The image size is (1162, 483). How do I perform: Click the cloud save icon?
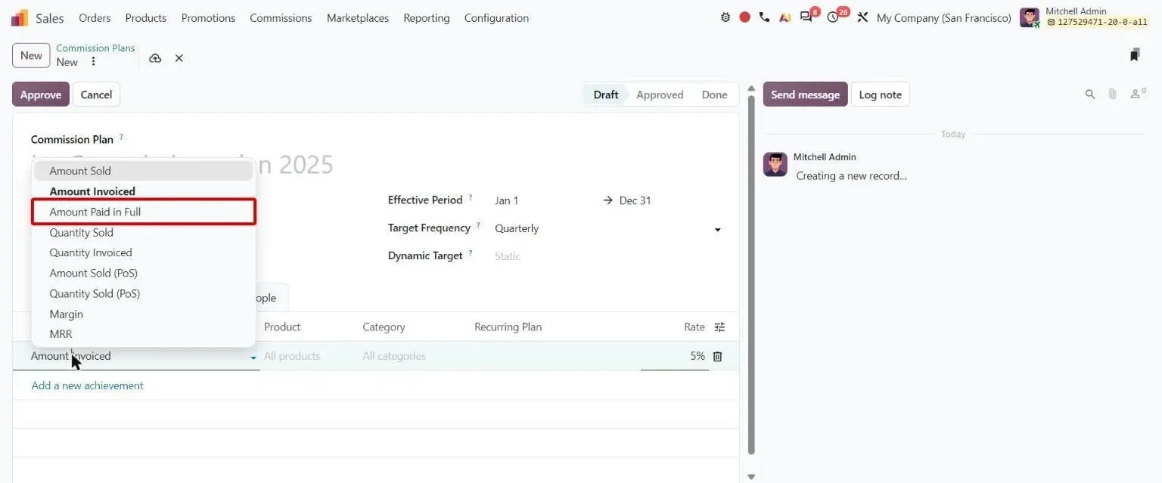[x=155, y=58]
